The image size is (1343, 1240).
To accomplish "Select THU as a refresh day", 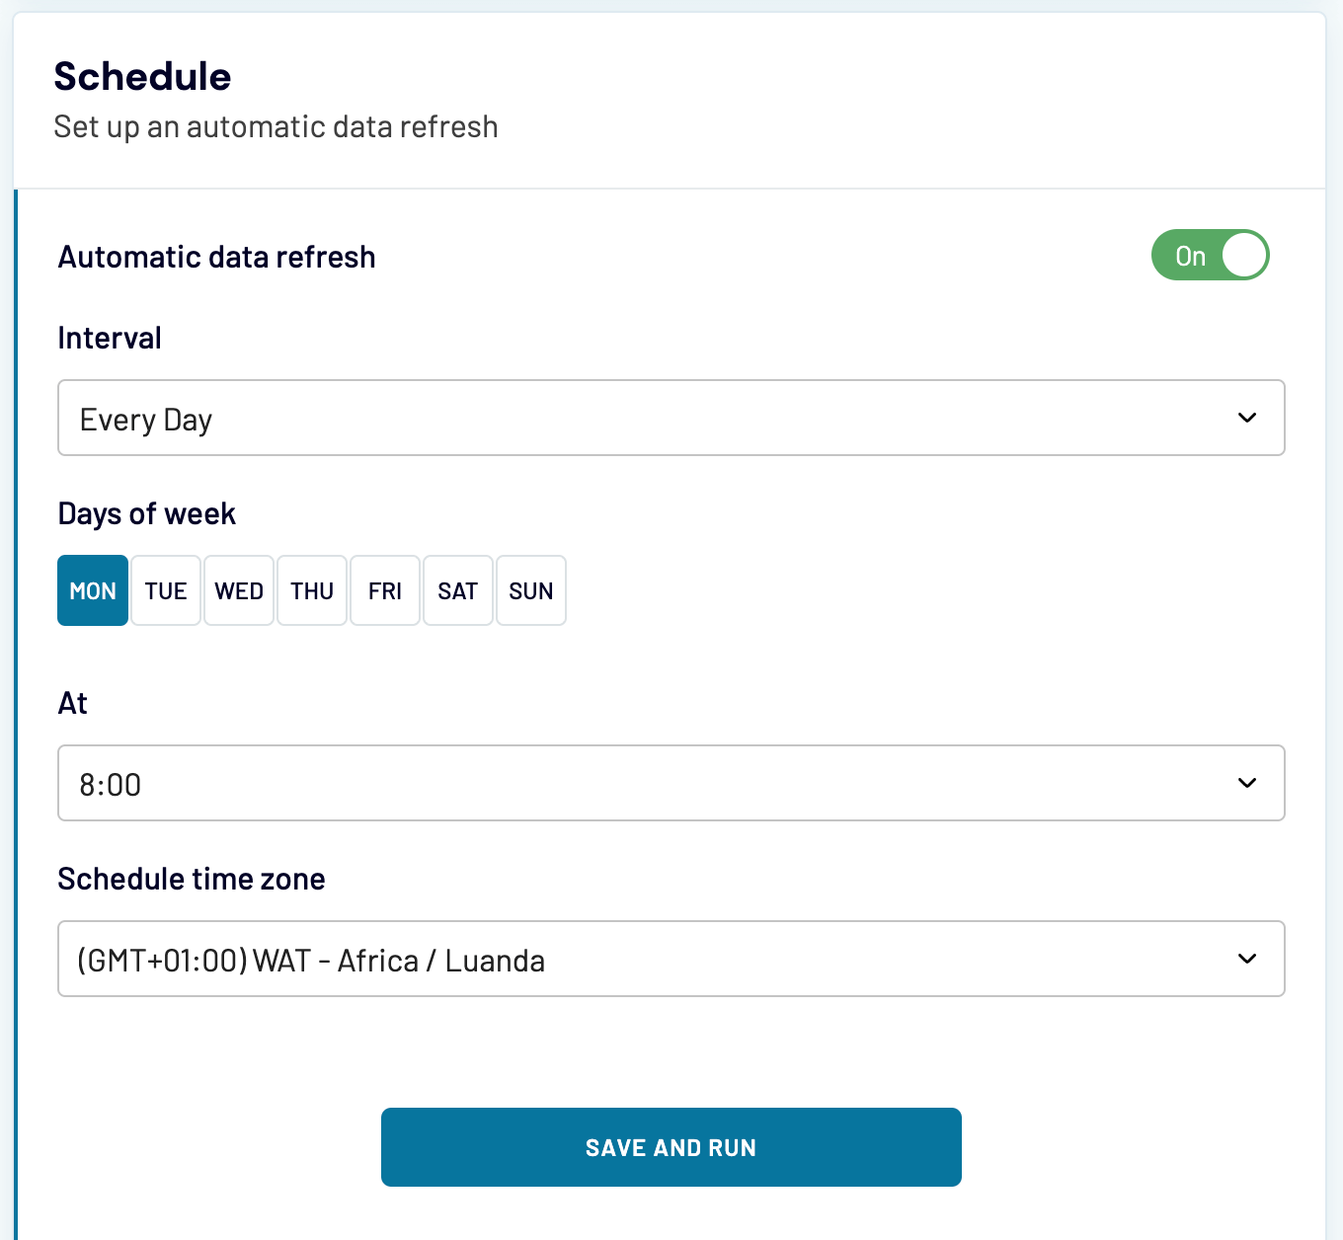I will [x=311, y=590].
